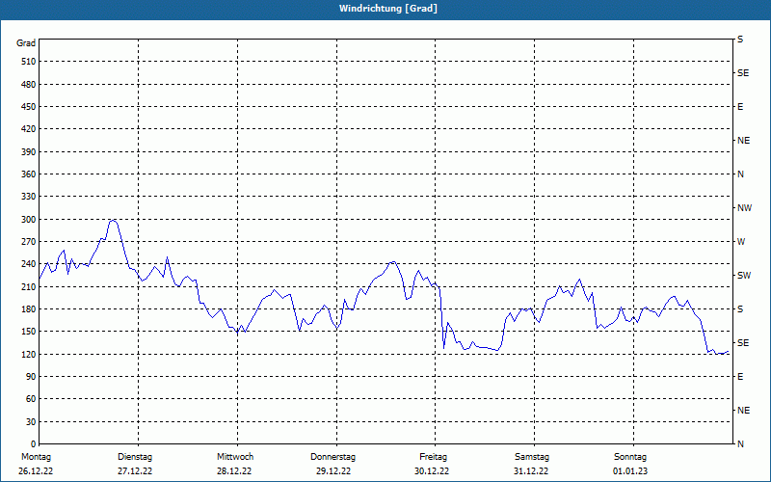Select the "SW" compass label
This screenshot has width=771, height=482.
pyautogui.click(x=744, y=276)
